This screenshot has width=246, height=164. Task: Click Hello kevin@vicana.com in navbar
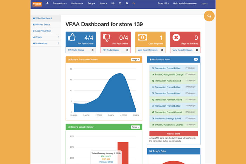point(185,4)
